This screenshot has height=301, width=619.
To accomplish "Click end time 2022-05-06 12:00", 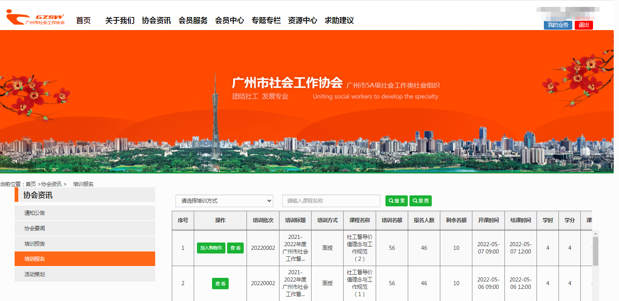I will click(521, 283).
